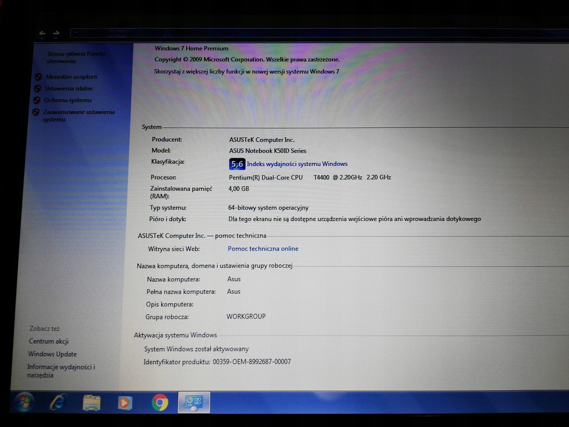Click Nazwa komputera, domena i ustawienia heading
569x427 pixels.
tap(214, 266)
